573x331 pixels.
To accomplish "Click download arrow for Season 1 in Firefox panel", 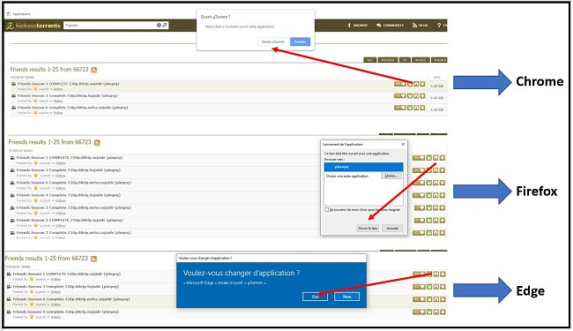I will click(443, 158).
